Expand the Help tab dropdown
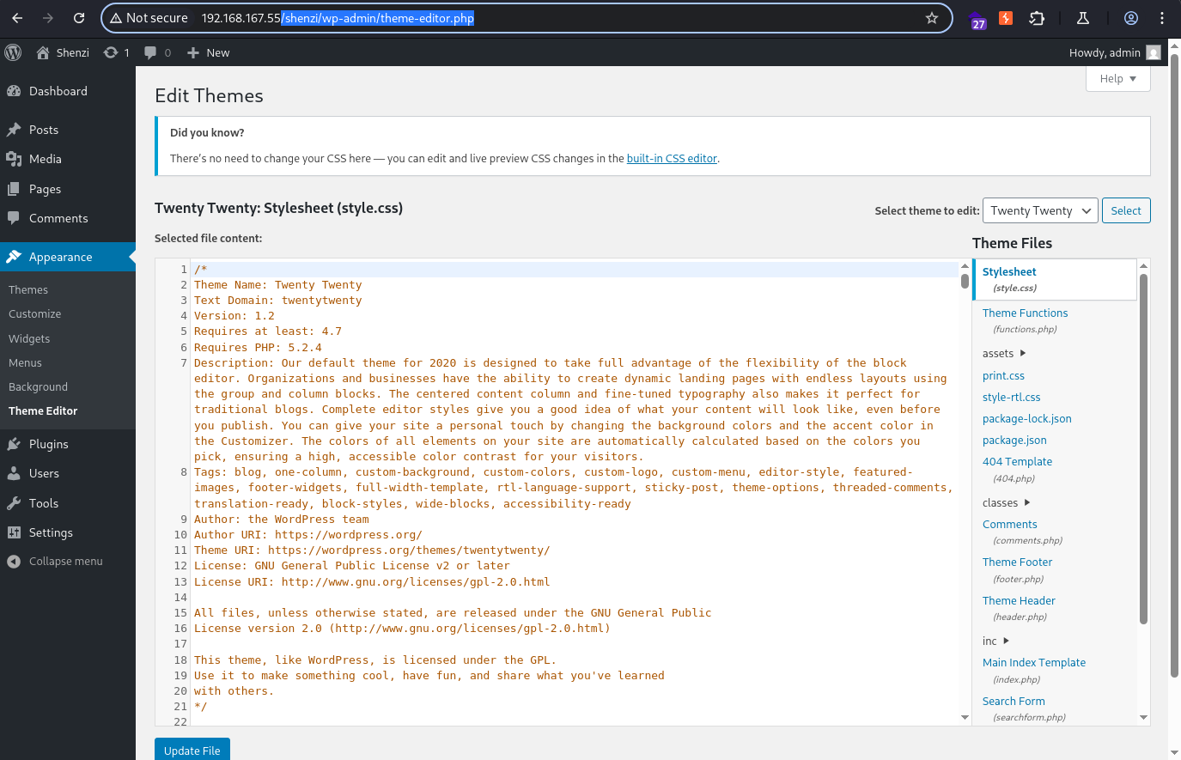The height and width of the screenshot is (760, 1181). point(1118,78)
